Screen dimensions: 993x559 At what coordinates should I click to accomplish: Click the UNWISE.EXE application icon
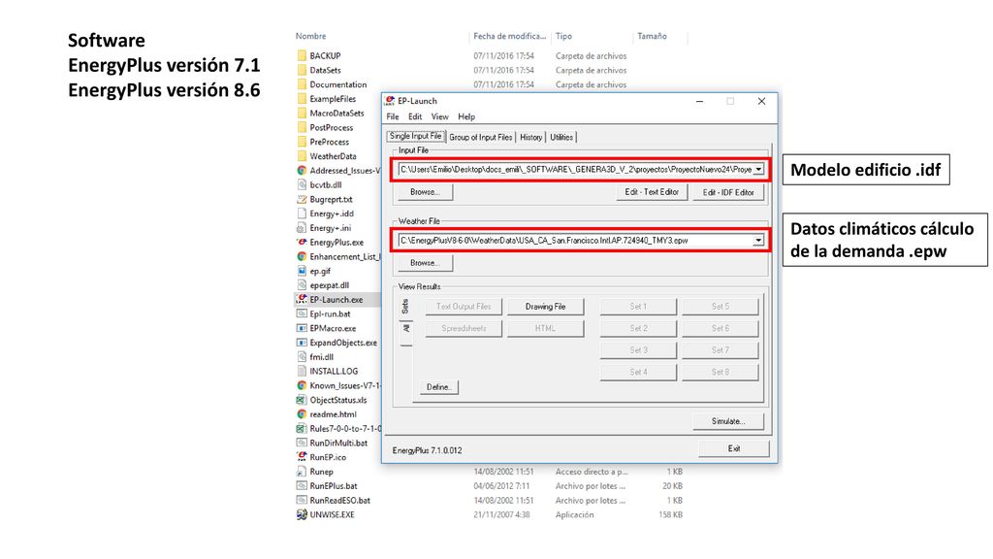pyautogui.click(x=303, y=514)
